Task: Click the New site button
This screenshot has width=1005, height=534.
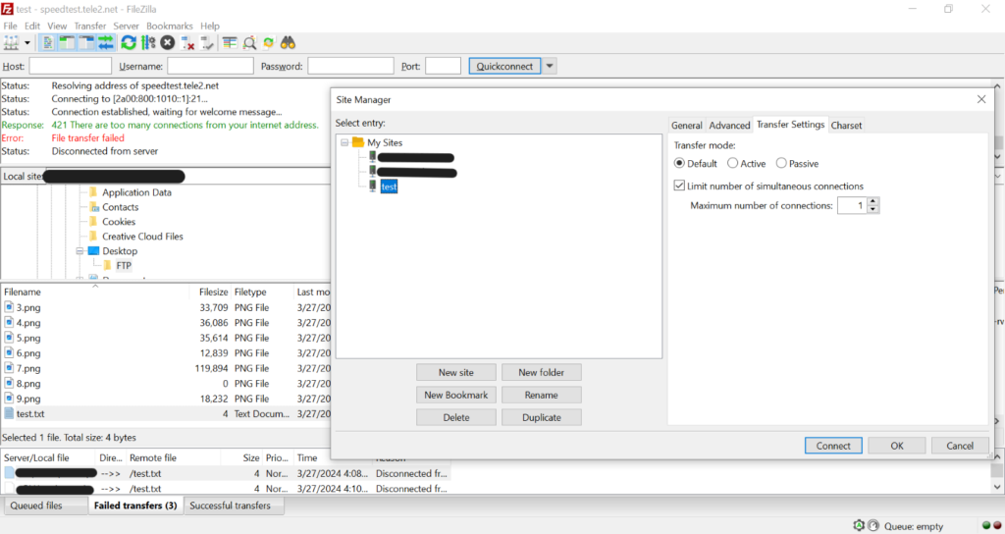Action: [455, 372]
